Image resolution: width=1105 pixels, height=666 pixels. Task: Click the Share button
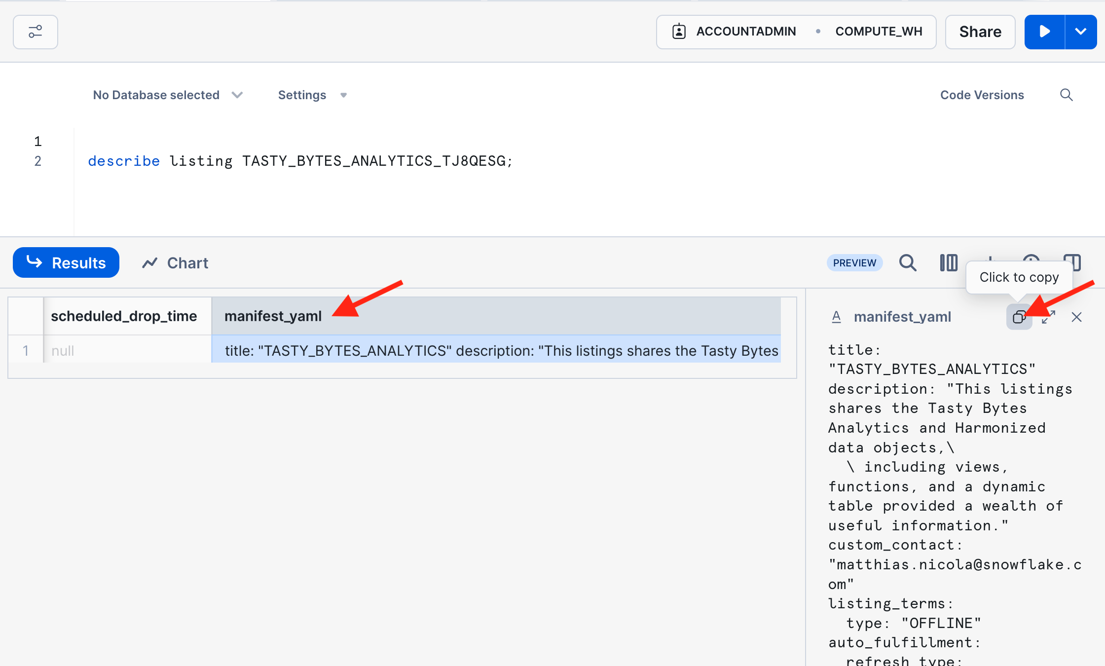coord(980,32)
